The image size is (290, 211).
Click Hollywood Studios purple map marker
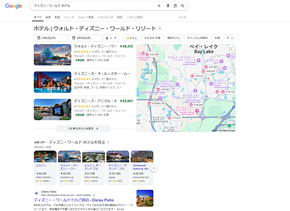pos(211,84)
